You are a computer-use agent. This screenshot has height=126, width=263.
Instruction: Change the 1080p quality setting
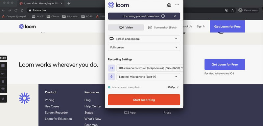click(x=174, y=87)
